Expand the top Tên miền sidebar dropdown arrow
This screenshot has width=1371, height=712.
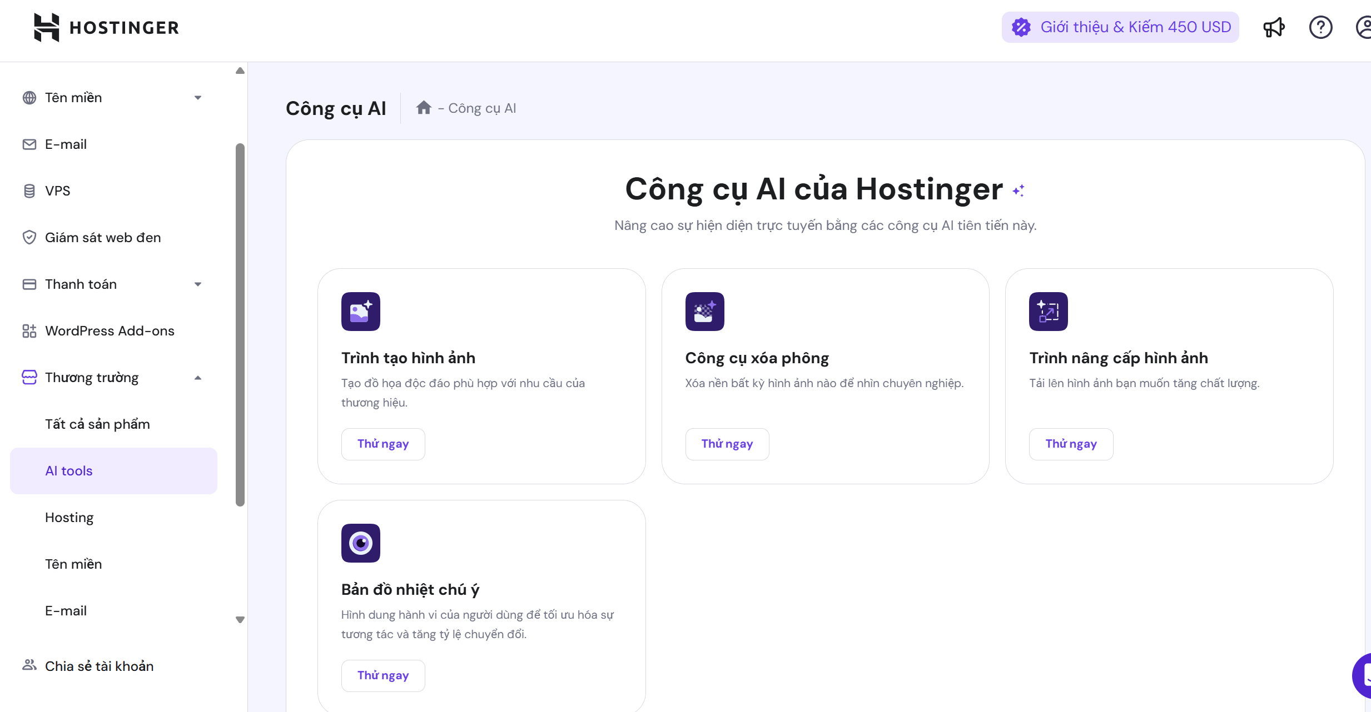pos(198,98)
